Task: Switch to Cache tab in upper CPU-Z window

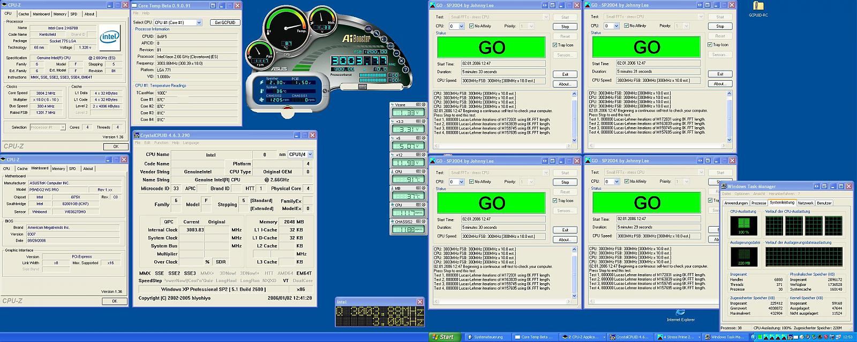Action: tap(24, 14)
